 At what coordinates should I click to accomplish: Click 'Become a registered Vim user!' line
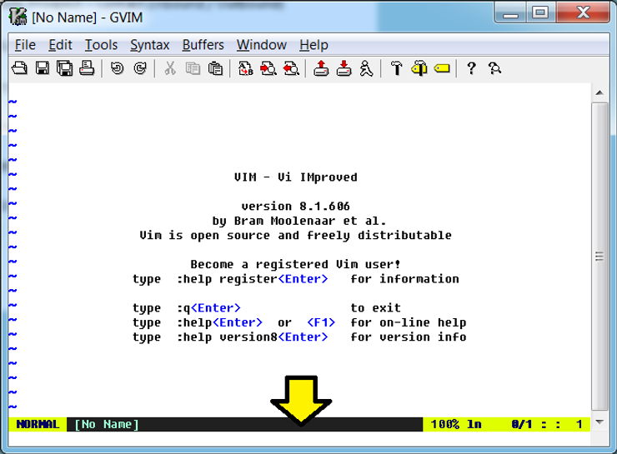click(x=295, y=264)
